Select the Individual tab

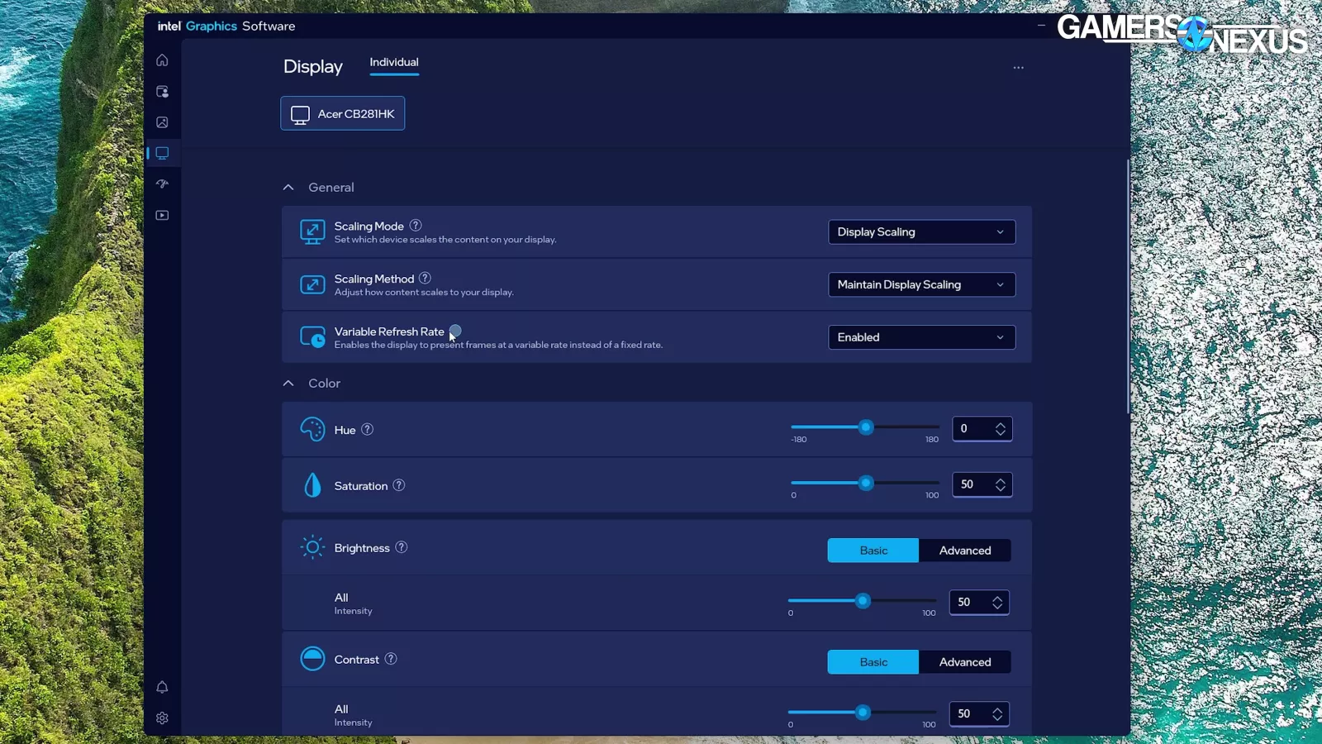394,63
